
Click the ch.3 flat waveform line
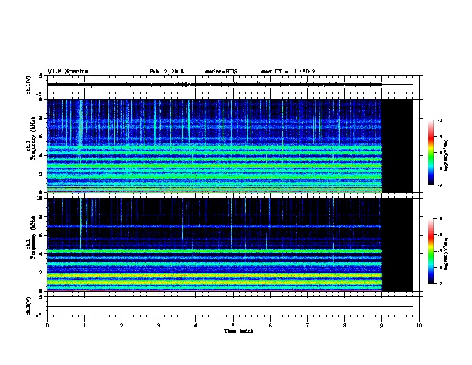(x=229, y=307)
